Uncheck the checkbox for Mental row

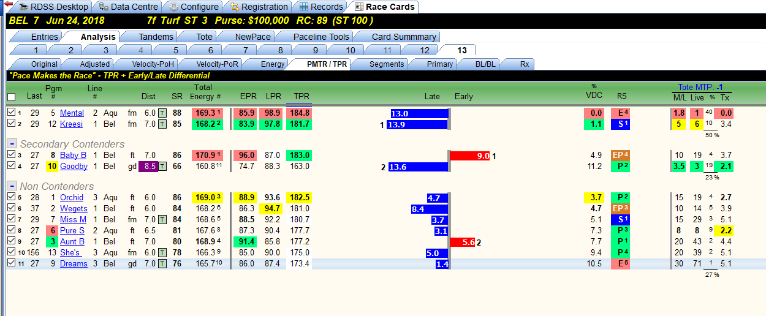(x=11, y=113)
